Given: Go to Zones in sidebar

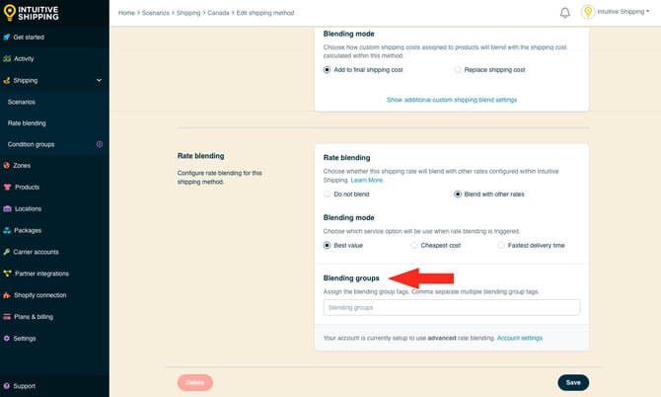Looking at the screenshot, I should coord(22,165).
